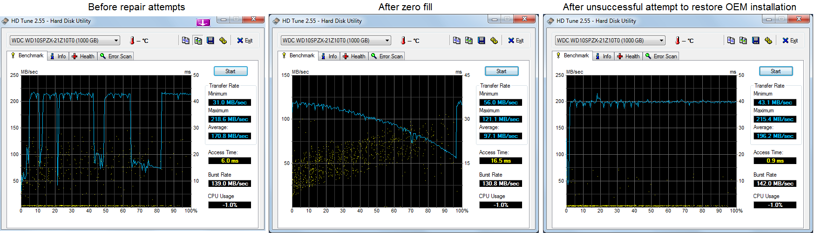
Task: Open Health tab in Before repair window
Action: click(x=83, y=56)
